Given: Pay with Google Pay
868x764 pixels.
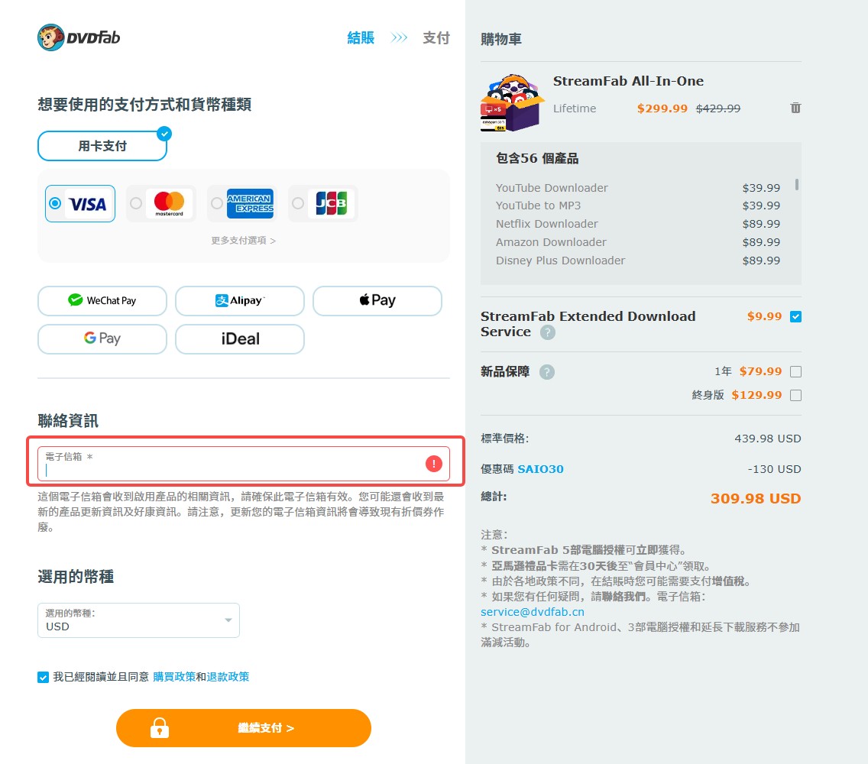Looking at the screenshot, I should pyautogui.click(x=102, y=338).
